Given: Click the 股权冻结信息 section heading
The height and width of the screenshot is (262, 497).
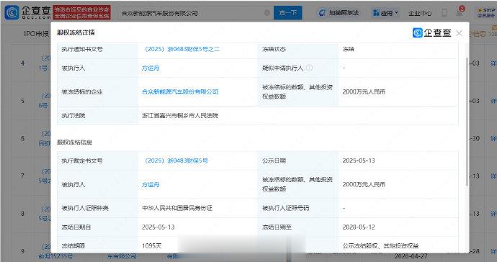Looking at the screenshot, I should 74,143.
